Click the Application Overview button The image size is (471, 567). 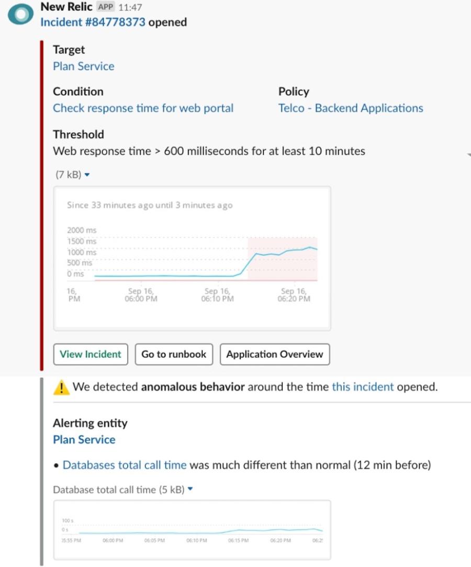275,354
